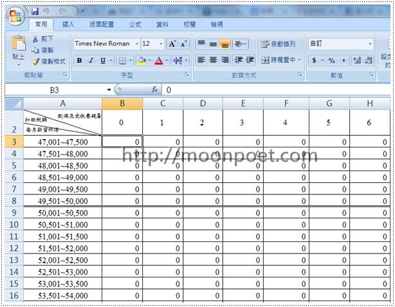The height and width of the screenshot is (307, 395).
Task: Toggle center text horizontally
Action: tap(213, 60)
